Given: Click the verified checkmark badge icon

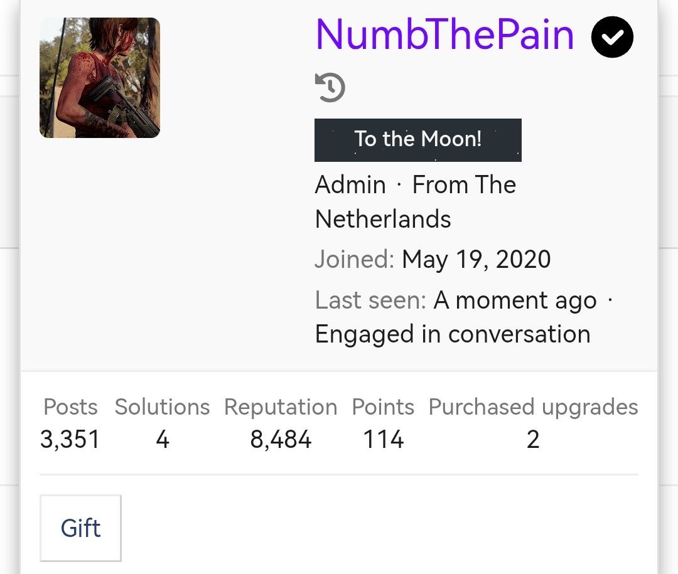Looking at the screenshot, I should 612,37.
